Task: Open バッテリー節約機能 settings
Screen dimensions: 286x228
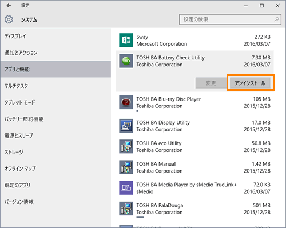Action: click(55, 119)
